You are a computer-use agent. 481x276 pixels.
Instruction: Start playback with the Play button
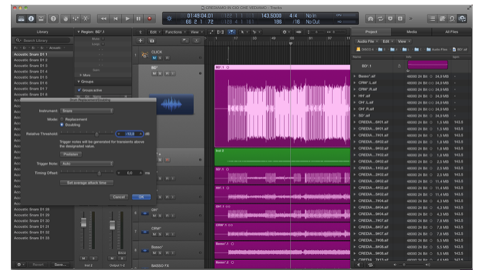[127, 18]
